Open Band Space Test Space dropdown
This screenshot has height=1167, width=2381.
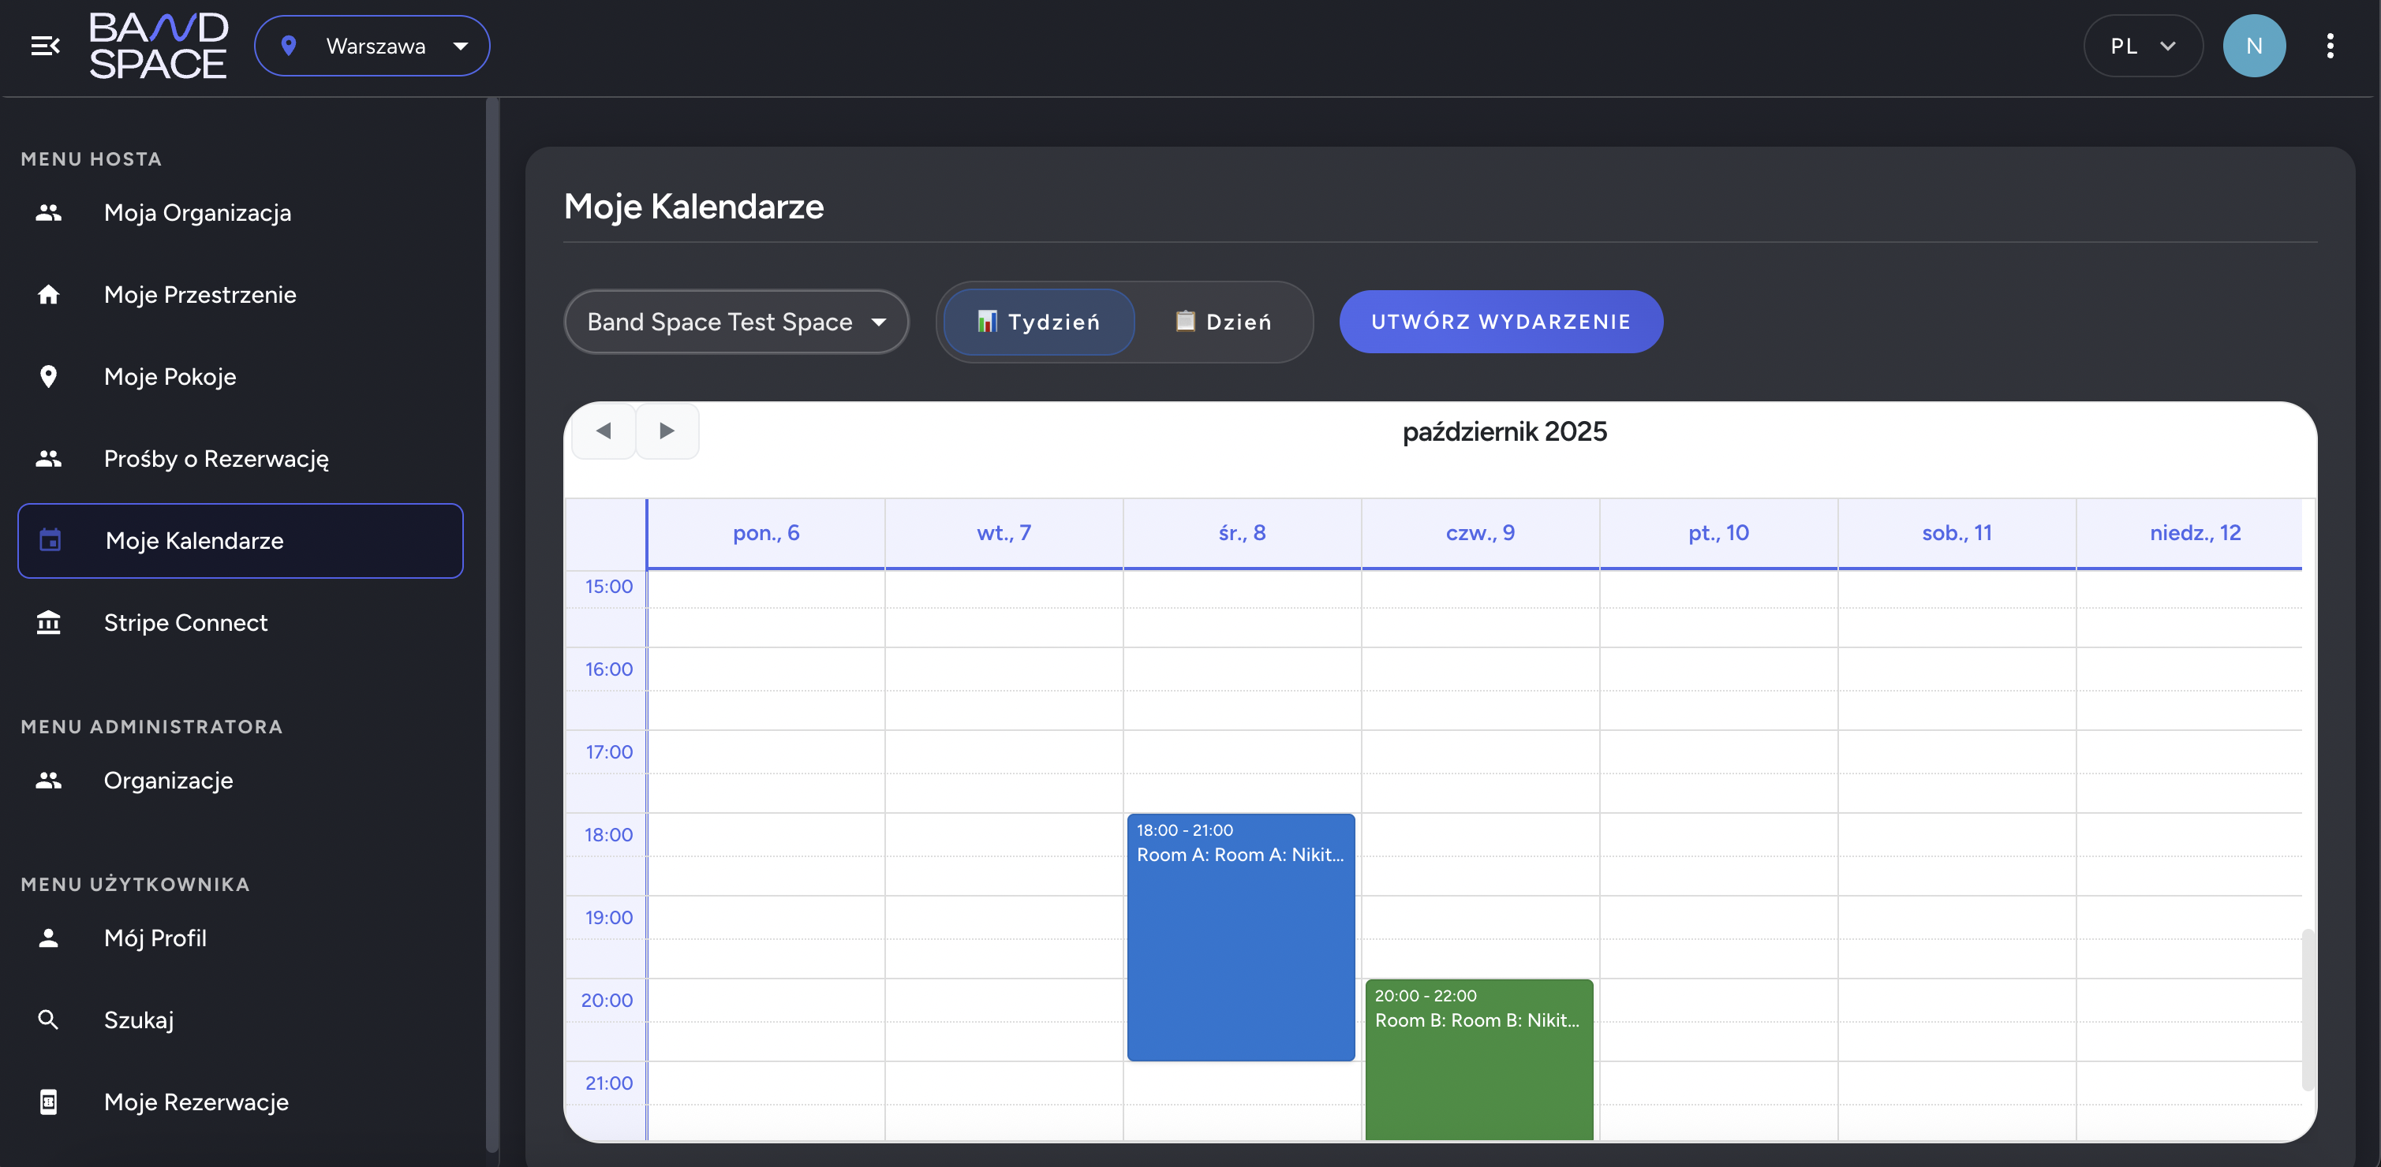tap(736, 322)
